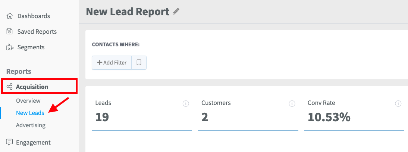The width and height of the screenshot is (408, 152).
Task: Click the New Lead Report title
Action: coord(128,11)
